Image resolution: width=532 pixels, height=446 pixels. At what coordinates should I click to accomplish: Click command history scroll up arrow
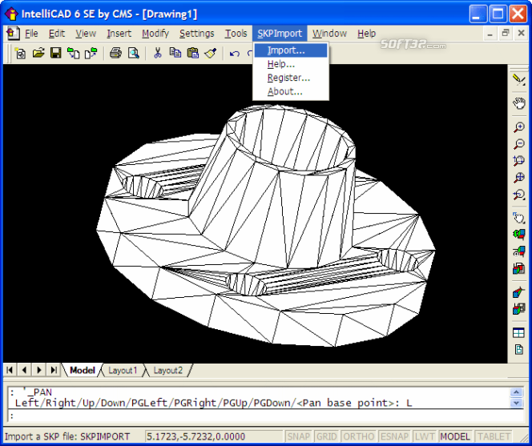(517, 392)
